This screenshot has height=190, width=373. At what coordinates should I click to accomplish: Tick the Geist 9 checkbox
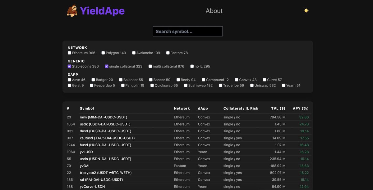70,85
